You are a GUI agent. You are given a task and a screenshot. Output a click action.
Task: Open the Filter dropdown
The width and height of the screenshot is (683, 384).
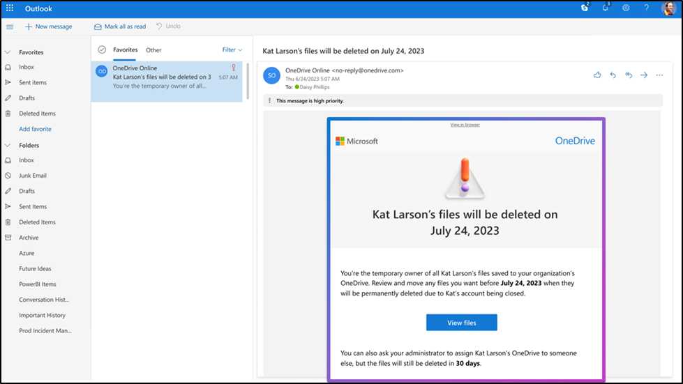coord(232,50)
